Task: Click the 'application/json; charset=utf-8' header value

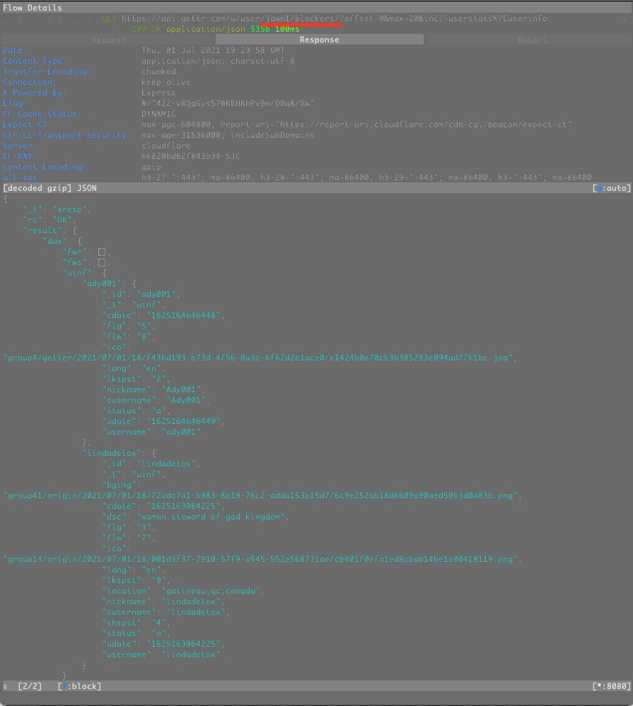Action: (x=218, y=61)
